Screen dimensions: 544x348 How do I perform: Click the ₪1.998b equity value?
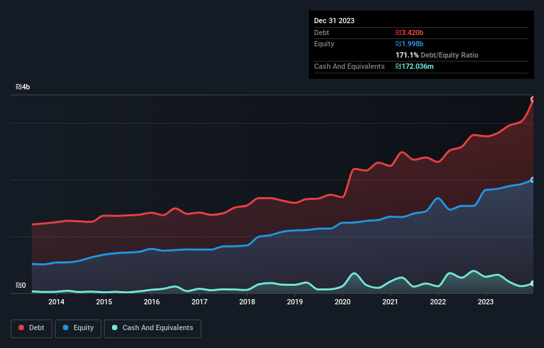click(409, 44)
